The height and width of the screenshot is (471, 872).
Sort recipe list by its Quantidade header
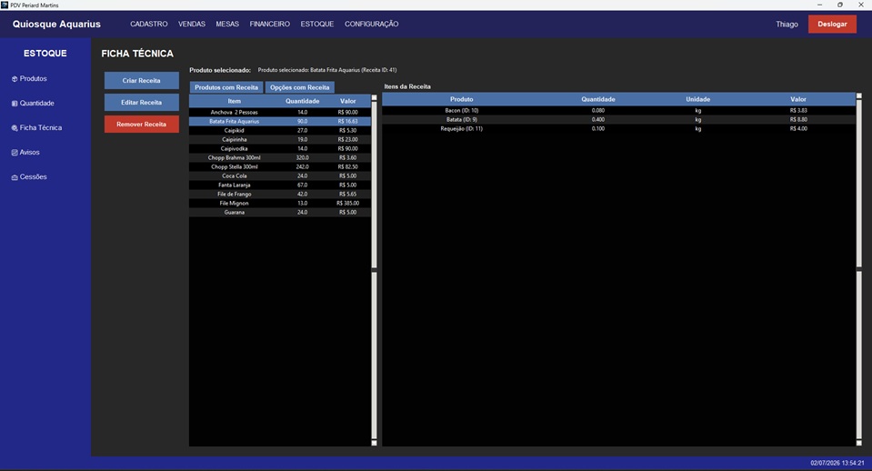coord(303,101)
